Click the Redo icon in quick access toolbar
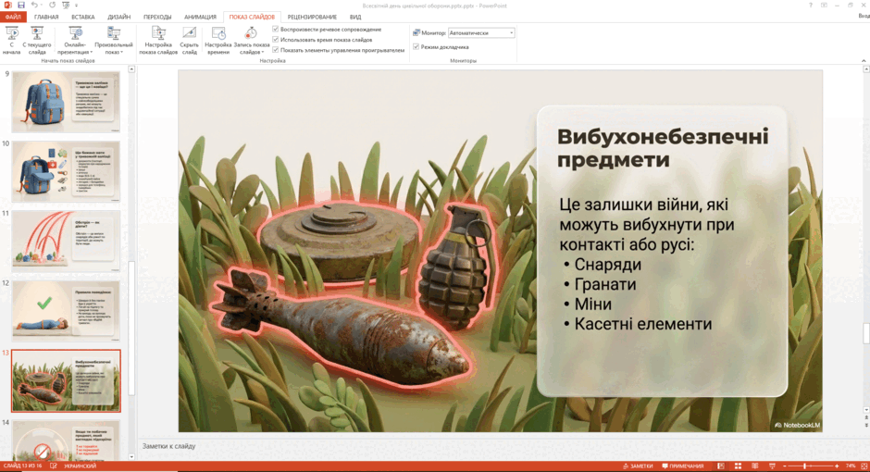 click(52, 6)
